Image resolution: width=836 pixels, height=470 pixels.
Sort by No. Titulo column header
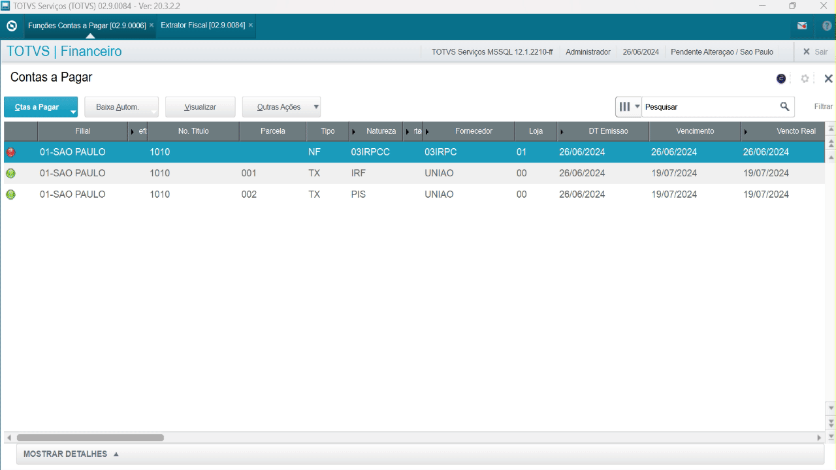(x=193, y=131)
